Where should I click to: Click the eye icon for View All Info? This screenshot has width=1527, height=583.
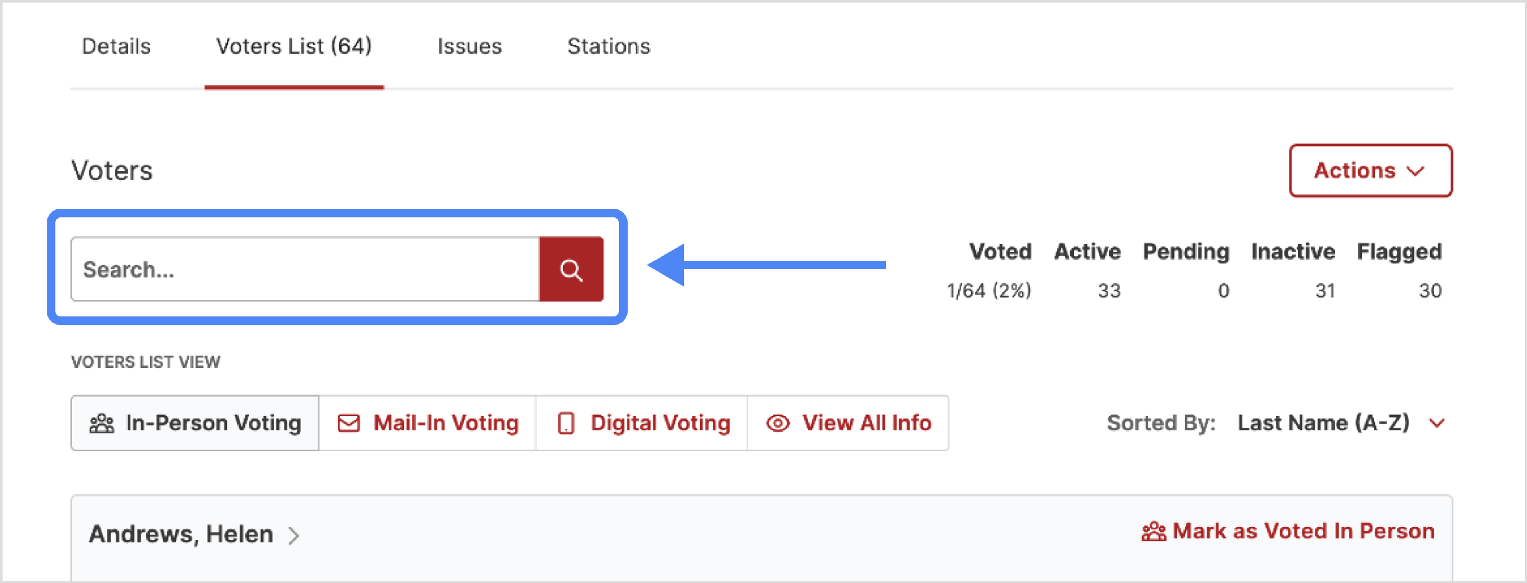click(x=777, y=423)
